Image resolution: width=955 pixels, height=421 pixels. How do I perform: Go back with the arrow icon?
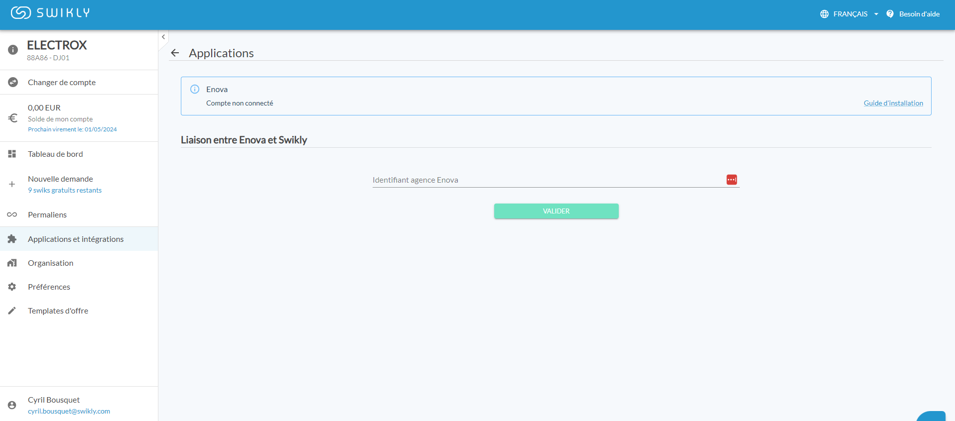tap(175, 53)
